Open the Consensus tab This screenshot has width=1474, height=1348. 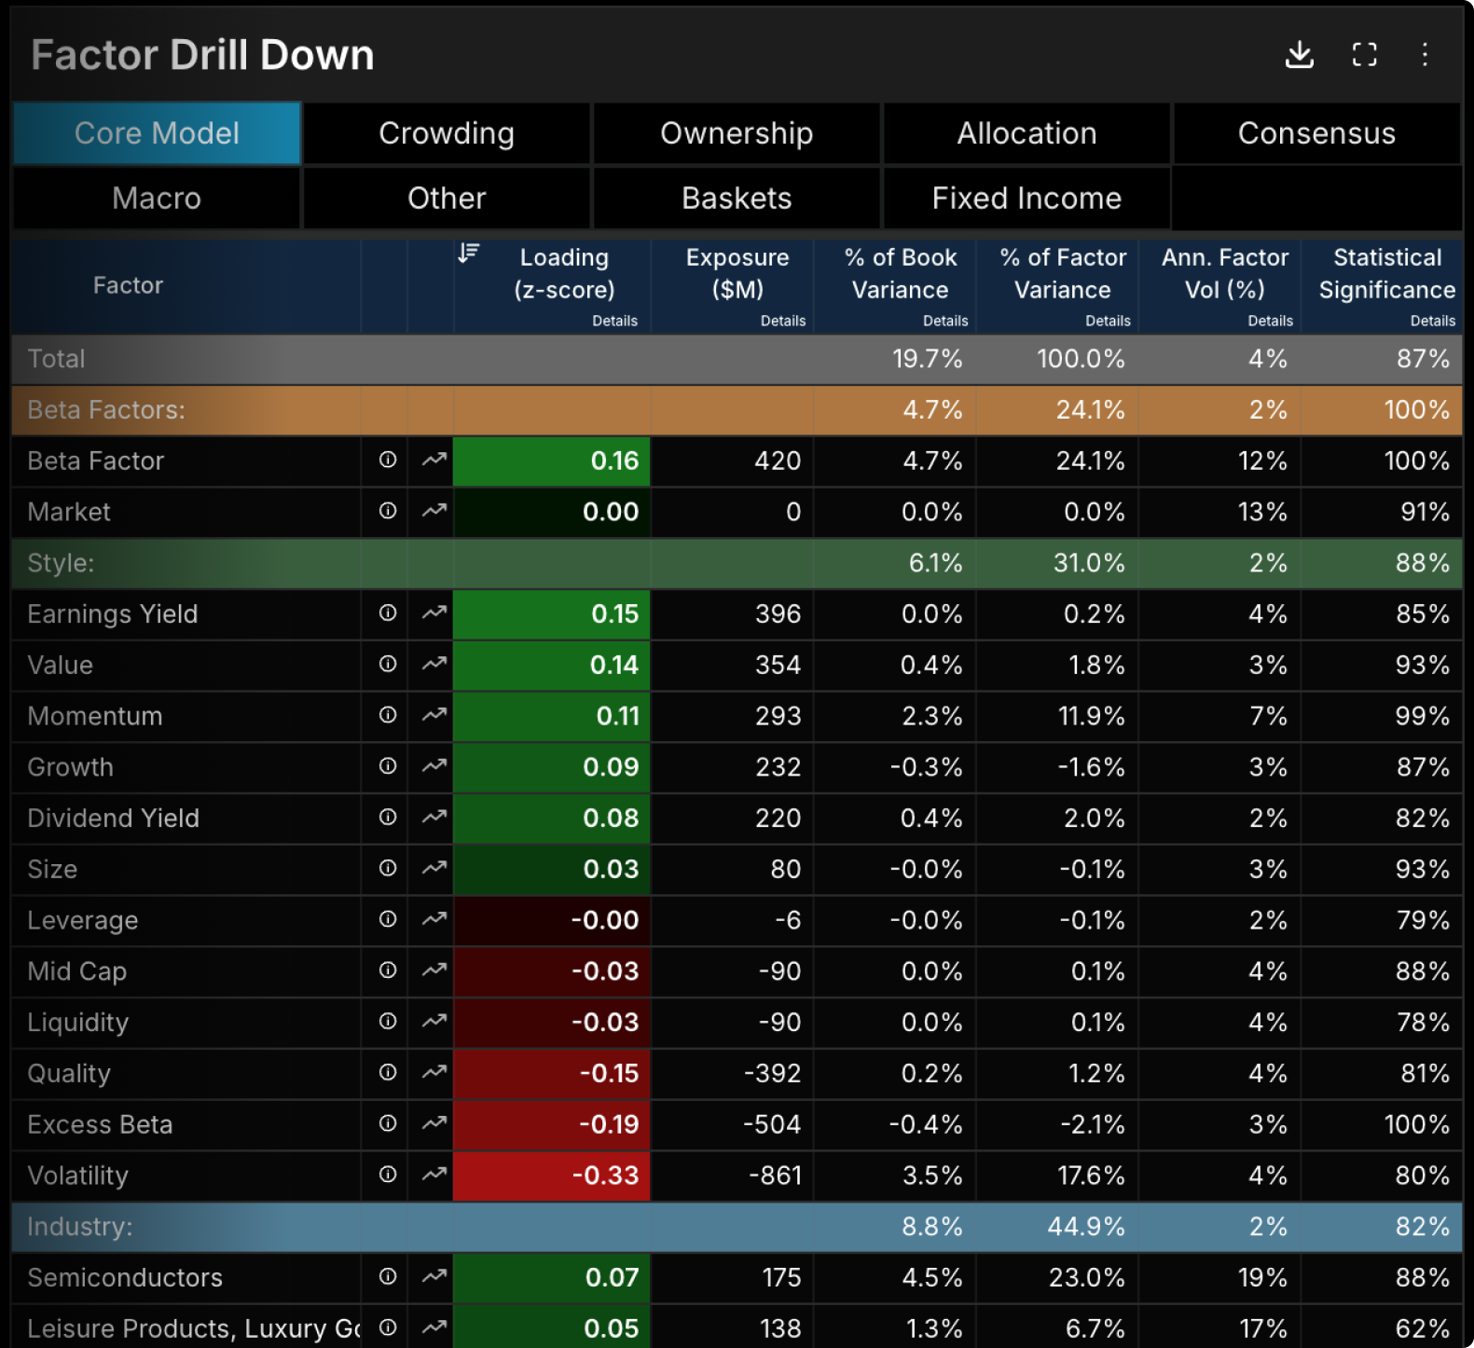point(1316,133)
